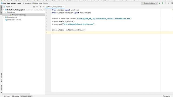Click the Project panel horizontal scrollbar
Image resolution: width=173 pixels, height=97 pixels.
[x=16, y=94]
